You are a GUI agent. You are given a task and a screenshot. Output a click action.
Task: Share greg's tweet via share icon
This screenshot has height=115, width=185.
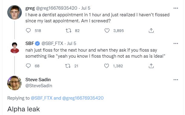(151, 30)
